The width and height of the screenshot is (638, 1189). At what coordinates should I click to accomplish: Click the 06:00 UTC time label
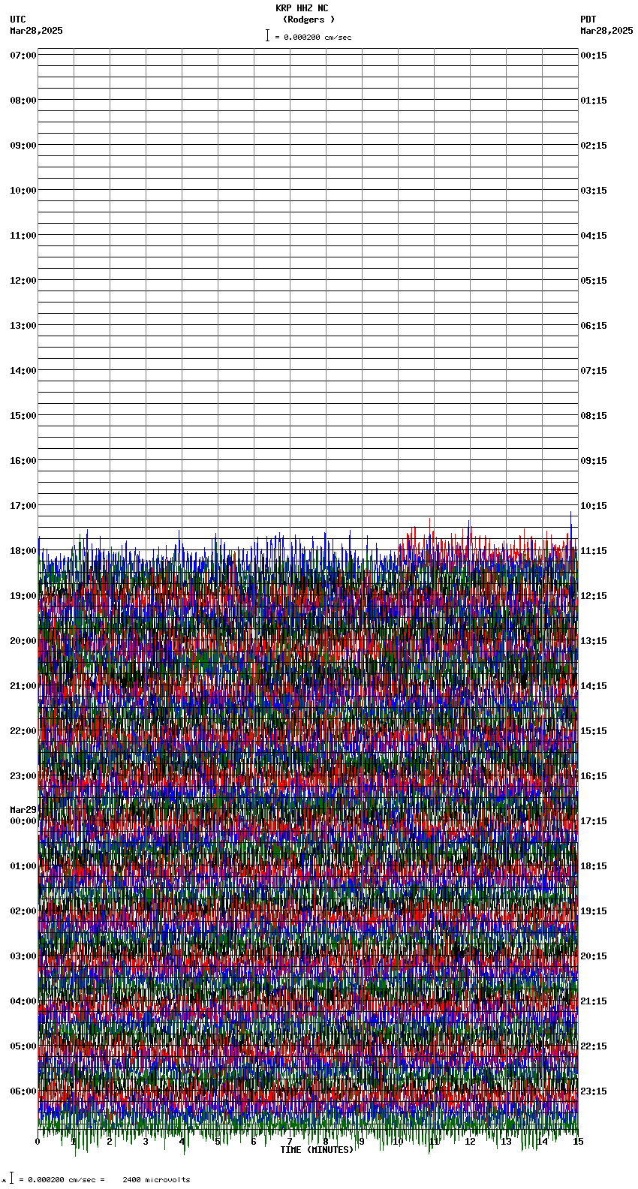coord(23,1091)
